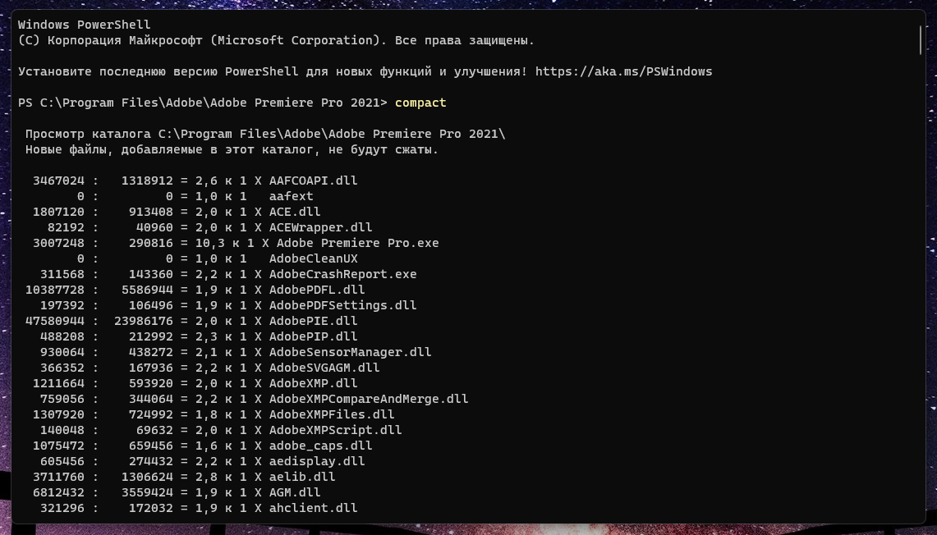Select 'Adobe Premiere Pro.exe' file name
937x535 pixels.
pyautogui.click(x=357, y=242)
